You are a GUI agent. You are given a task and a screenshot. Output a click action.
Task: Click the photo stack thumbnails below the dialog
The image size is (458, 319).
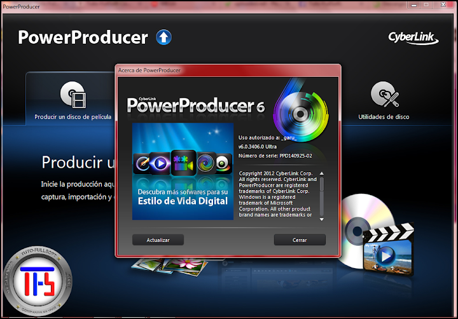point(170,266)
